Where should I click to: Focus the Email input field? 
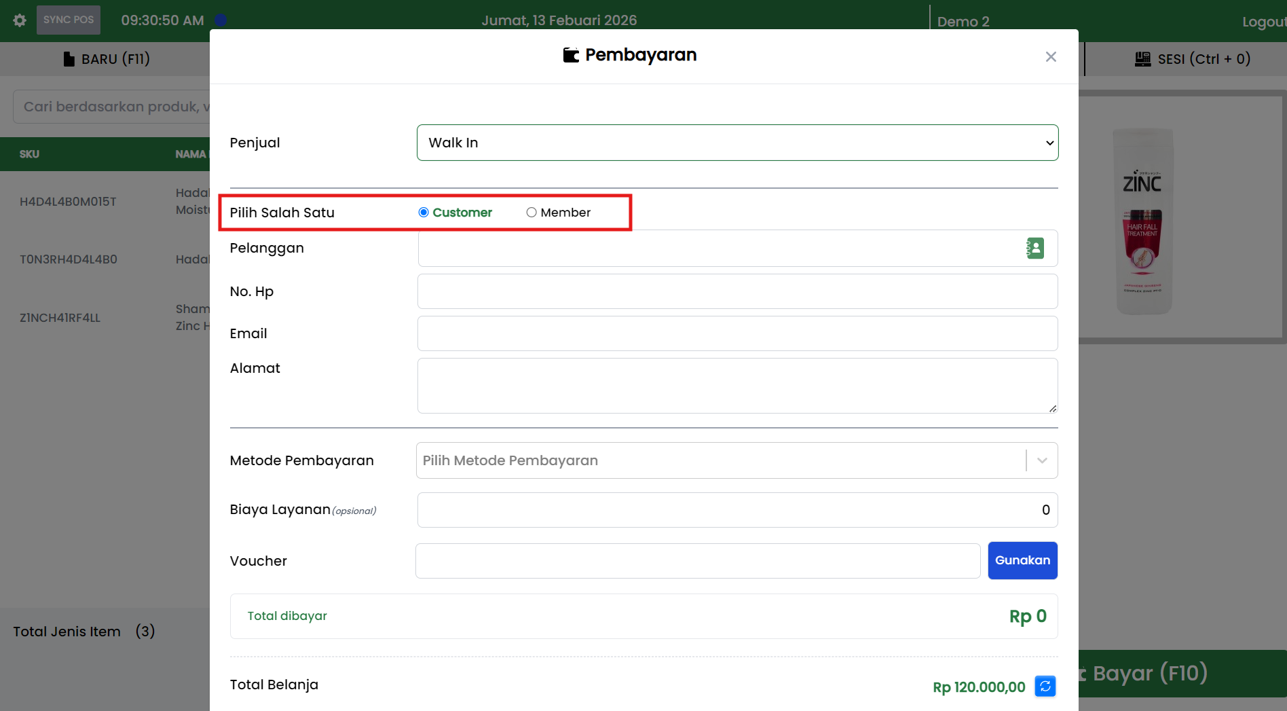[x=737, y=333]
